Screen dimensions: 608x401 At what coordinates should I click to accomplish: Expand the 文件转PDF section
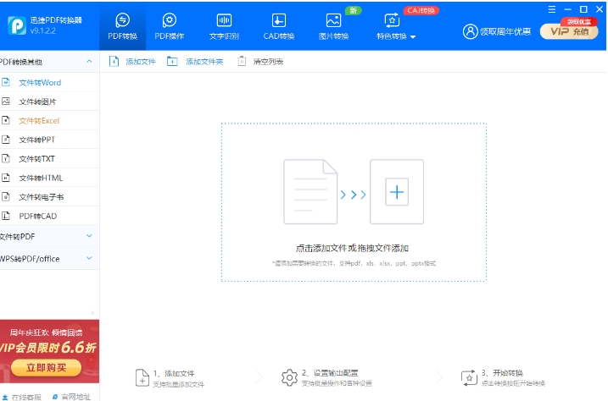point(50,236)
